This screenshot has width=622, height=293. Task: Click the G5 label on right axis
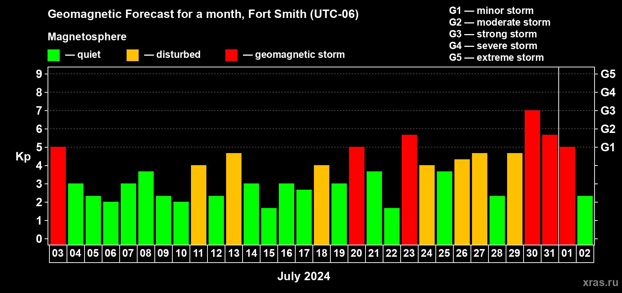tap(608, 74)
